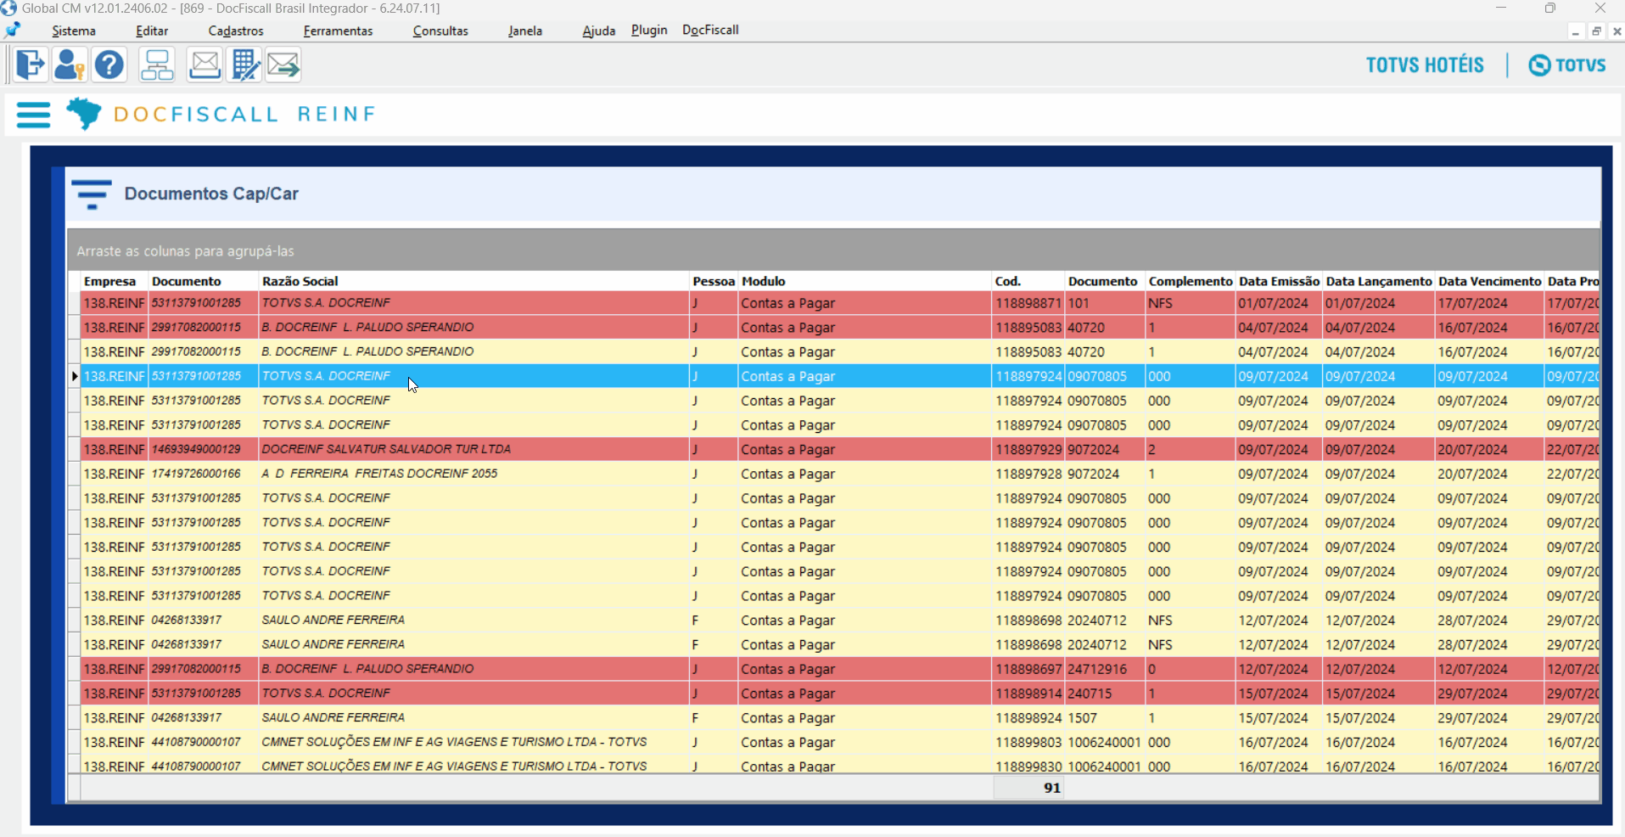Open the Ferramentas menu
This screenshot has height=837, width=1625.
[338, 31]
